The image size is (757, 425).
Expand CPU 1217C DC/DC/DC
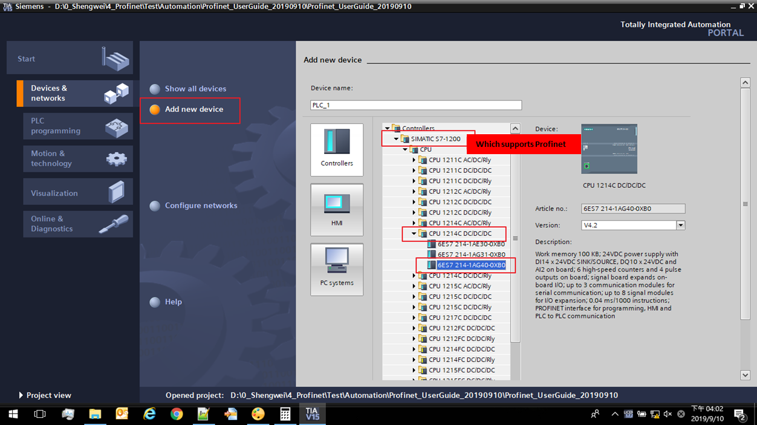pyautogui.click(x=415, y=317)
